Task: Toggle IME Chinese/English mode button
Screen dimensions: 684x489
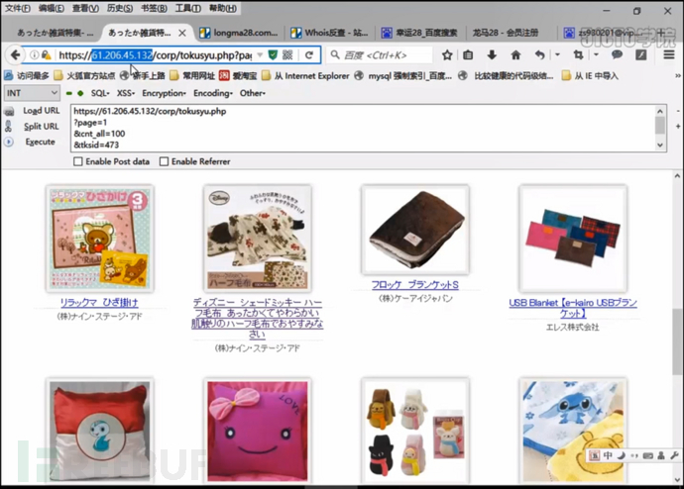Action: (608, 456)
